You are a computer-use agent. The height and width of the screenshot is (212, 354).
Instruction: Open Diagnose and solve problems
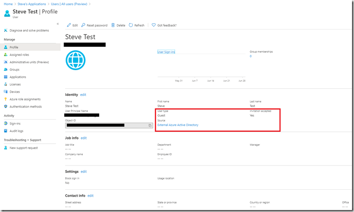[x=29, y=30]
